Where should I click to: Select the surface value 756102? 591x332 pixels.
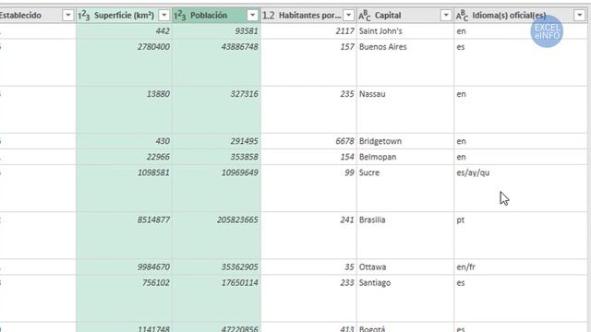tap(124, 298)
